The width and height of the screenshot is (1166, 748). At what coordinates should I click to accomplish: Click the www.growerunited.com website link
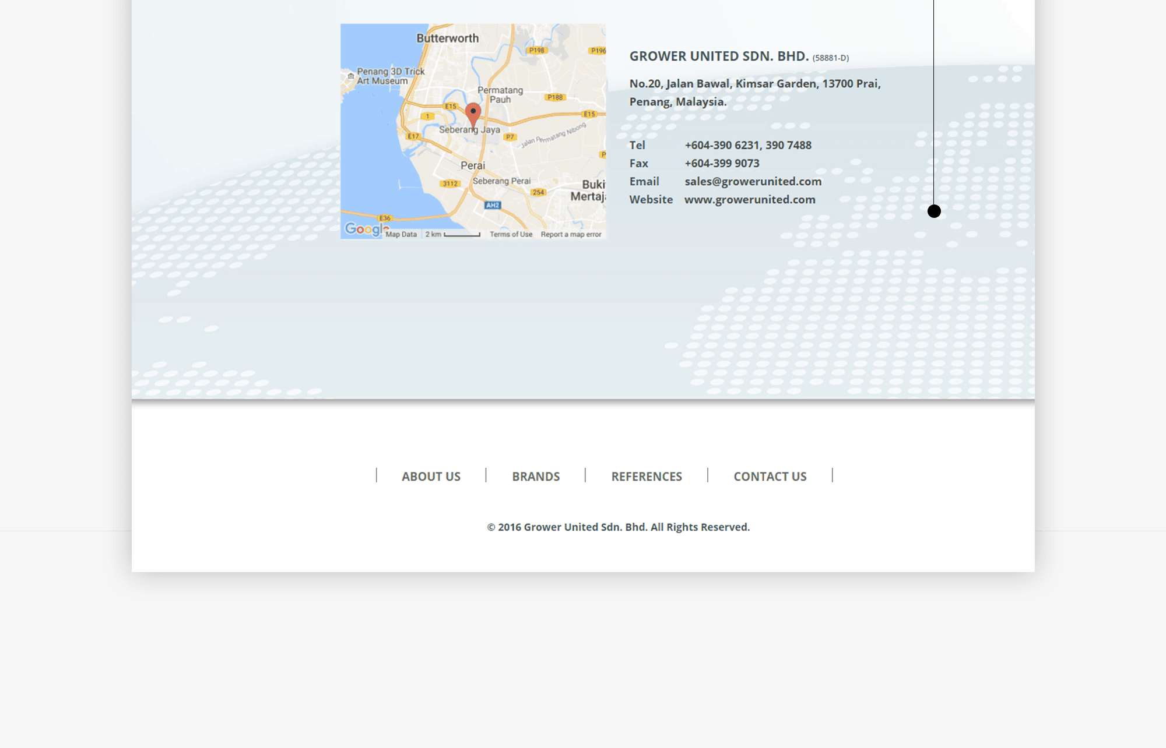click(750, 199)
